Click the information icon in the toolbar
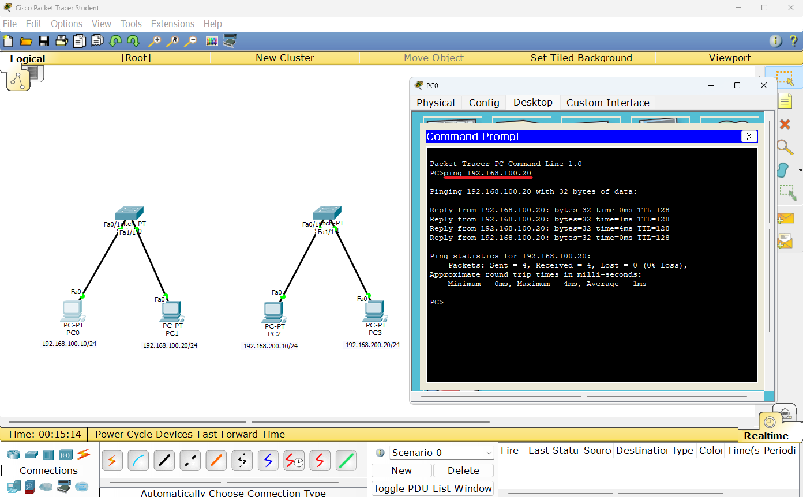The height and width of the screenshot is (497, 803). click(x=776, y=41)
